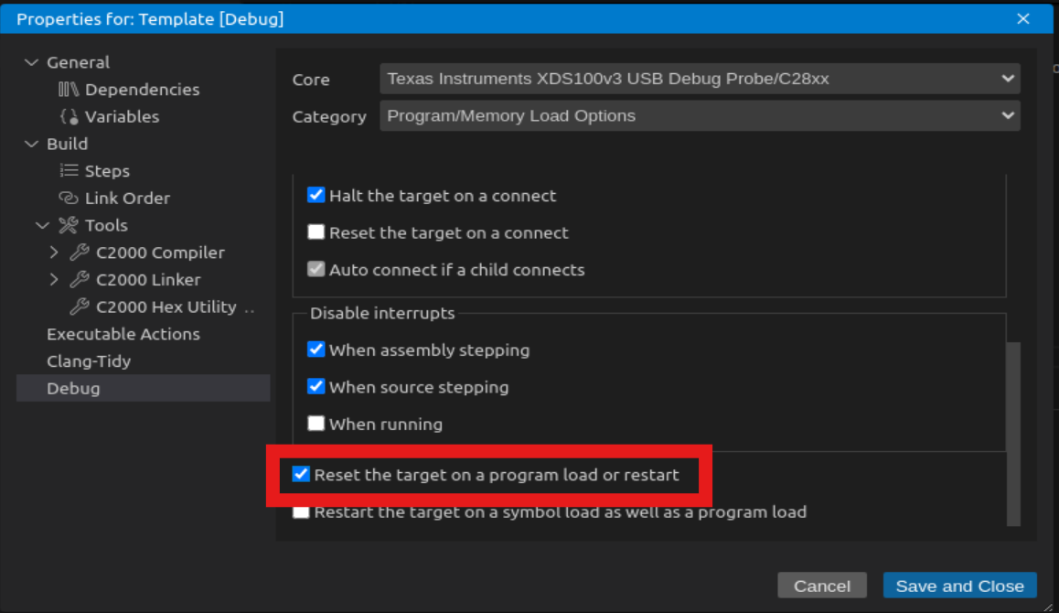Select C2000 Hex Utility settings
Screen dimensions: 1059x613
(x=166, y=306)
